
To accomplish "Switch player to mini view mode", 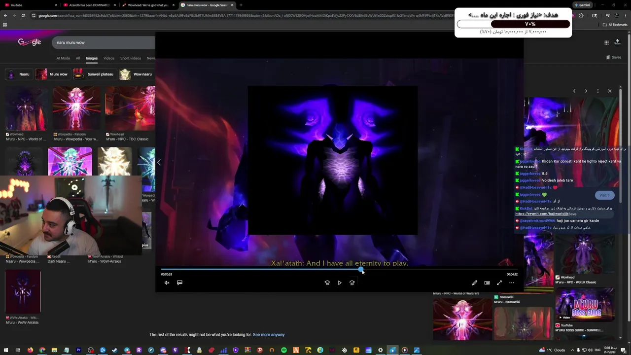I will click(487, 283).
